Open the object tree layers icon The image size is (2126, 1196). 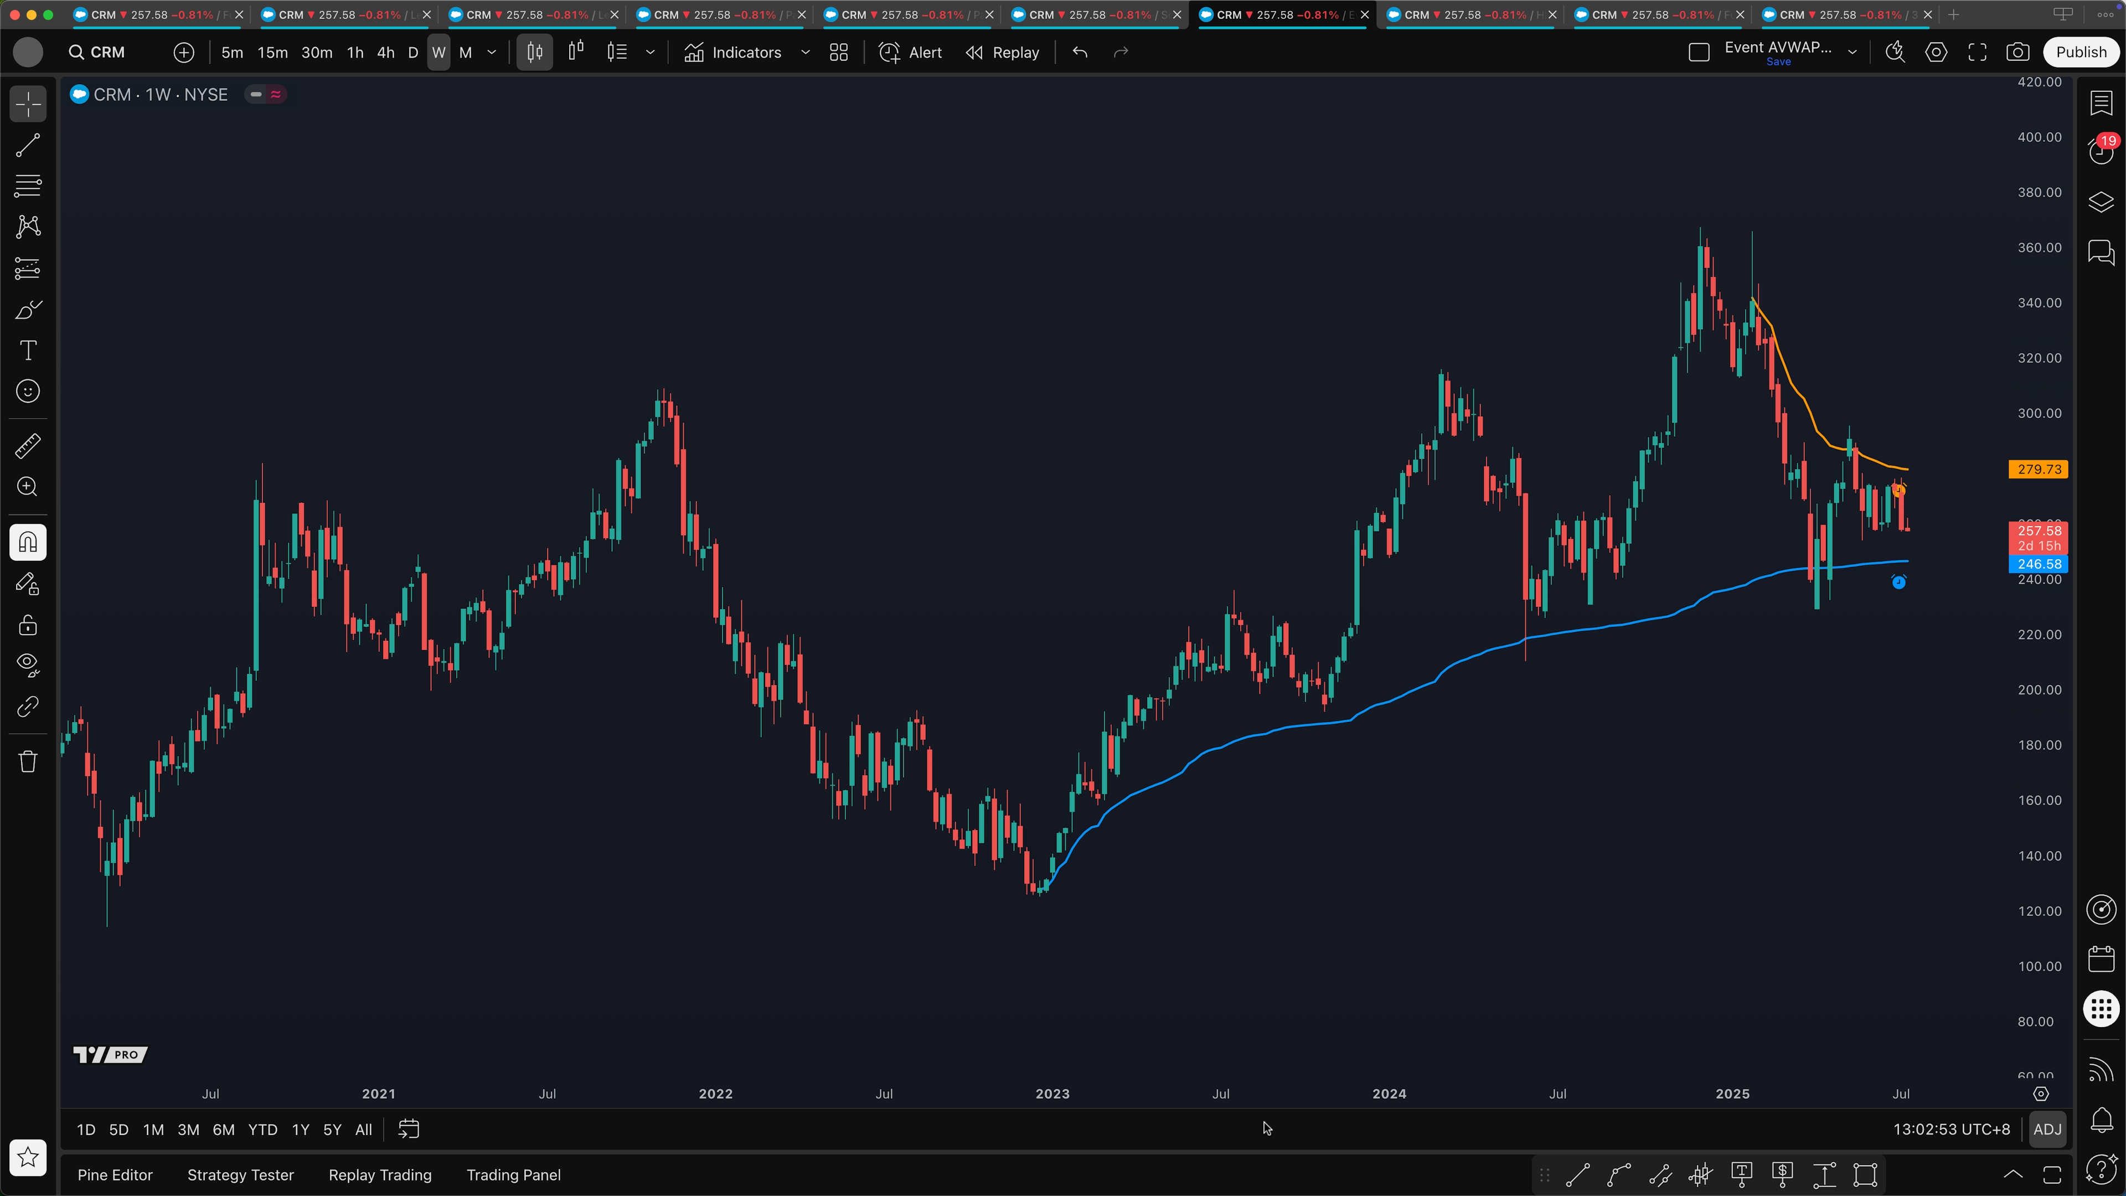pos(2101,202)
